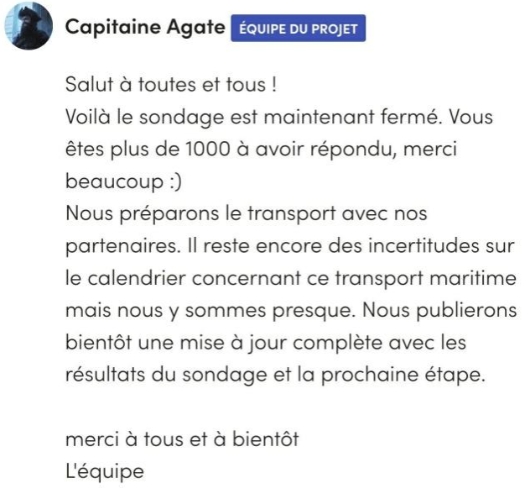Image resolution: width=530 pixels, height=499 pixels.
Task: Click the words "prochaine étape"
Action: click(x=418, y=373)
